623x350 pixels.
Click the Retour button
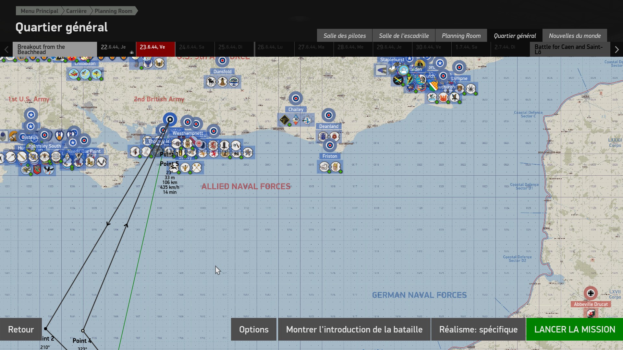point(21,329)
